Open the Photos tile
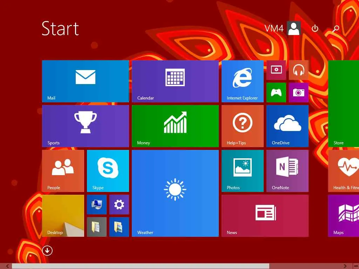This screenshot has height=269, width=359. [x=243, y=171]
